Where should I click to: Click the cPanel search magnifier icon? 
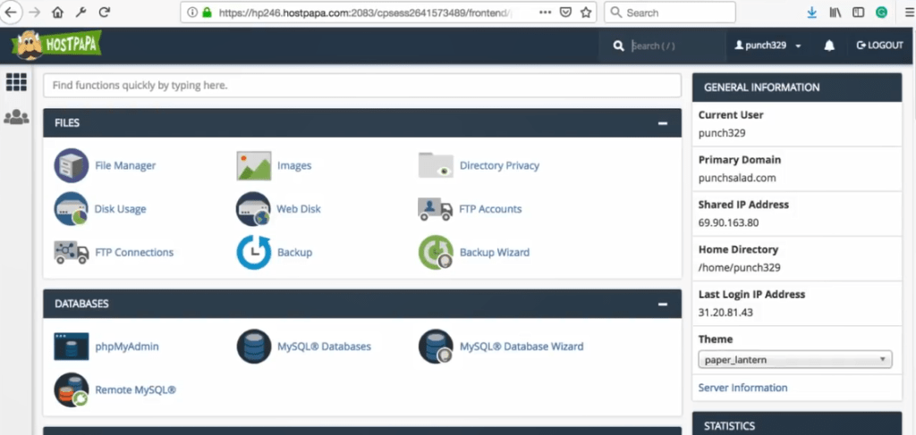click(x=619, y=46)
